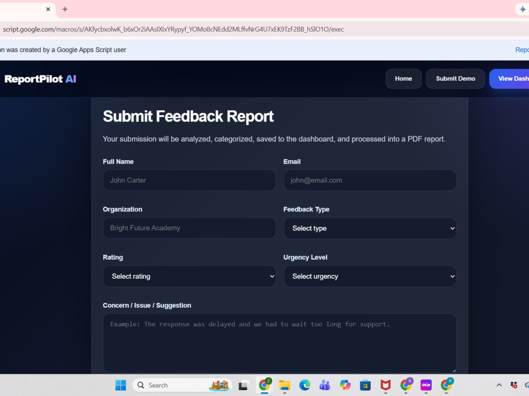529x396 pixels.
Task: Click the Rating field label
Action: tap(113, 257)
